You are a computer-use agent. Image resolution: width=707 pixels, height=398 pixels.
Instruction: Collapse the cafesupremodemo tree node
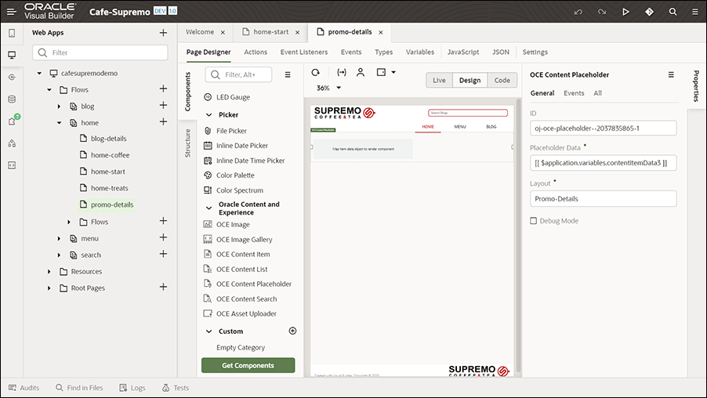tap(39, 73)
